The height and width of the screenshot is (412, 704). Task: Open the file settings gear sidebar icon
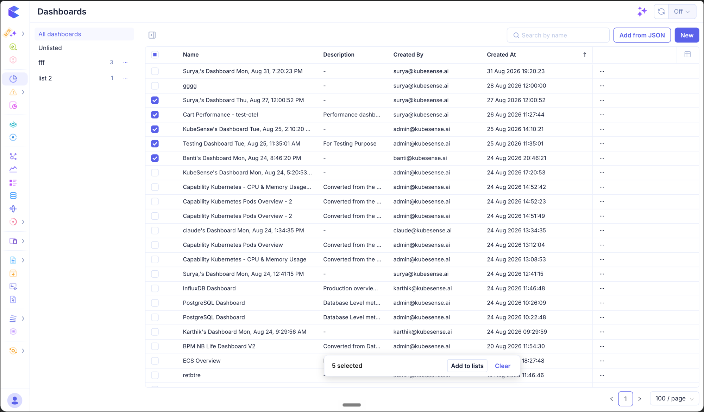13,300
